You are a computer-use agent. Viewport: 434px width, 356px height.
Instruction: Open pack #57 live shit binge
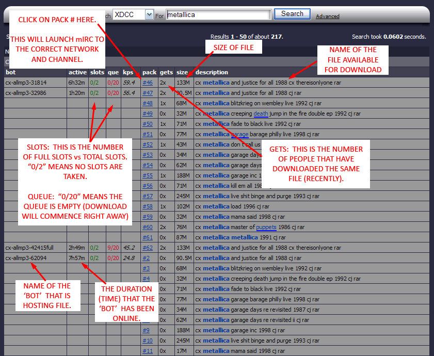click(x=148, y=196)
